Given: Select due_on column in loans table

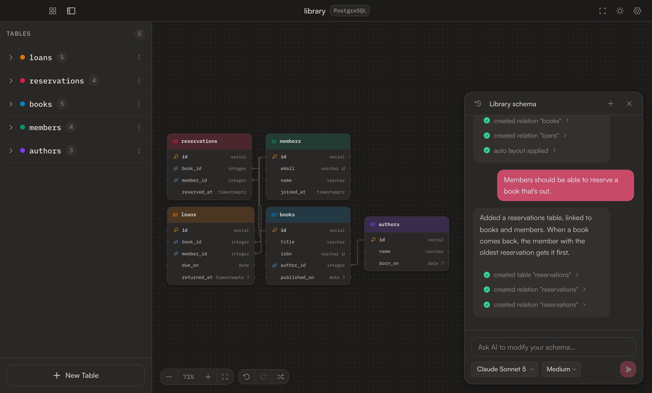Looking at the screenshot, I should [x=211, y=265].
